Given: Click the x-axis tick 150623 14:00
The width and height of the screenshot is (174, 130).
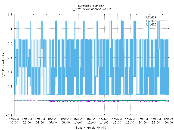Looking at the screenshot, I should pyautogui.click(x=104, y=121).
